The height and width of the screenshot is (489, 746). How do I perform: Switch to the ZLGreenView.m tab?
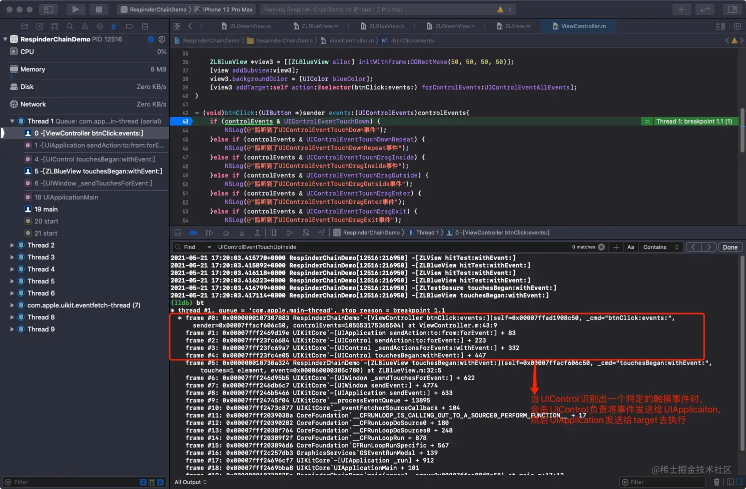click(246, 26)
